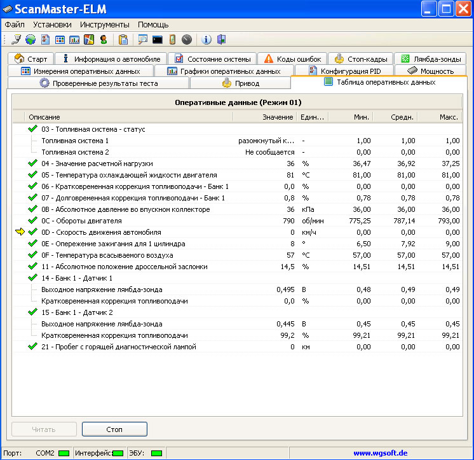Image resolution: width=474 pixels, height=460 pixels.
Task: Click the Значение column header
Action: tap(278, 117)
